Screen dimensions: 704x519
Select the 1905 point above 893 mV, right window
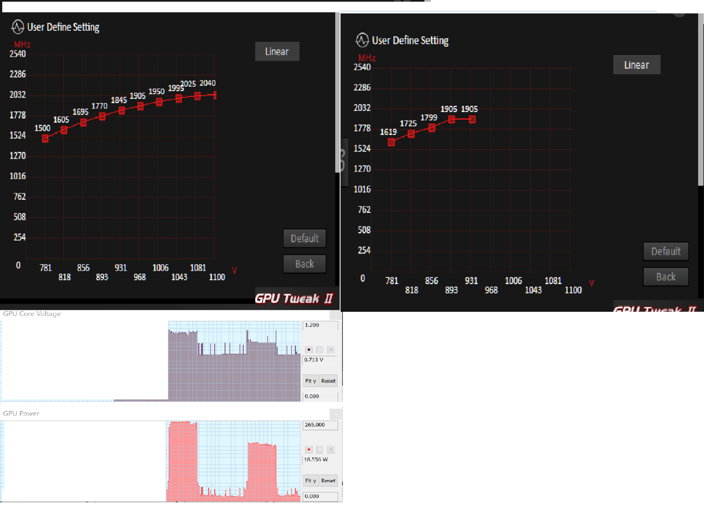point(451,119)
